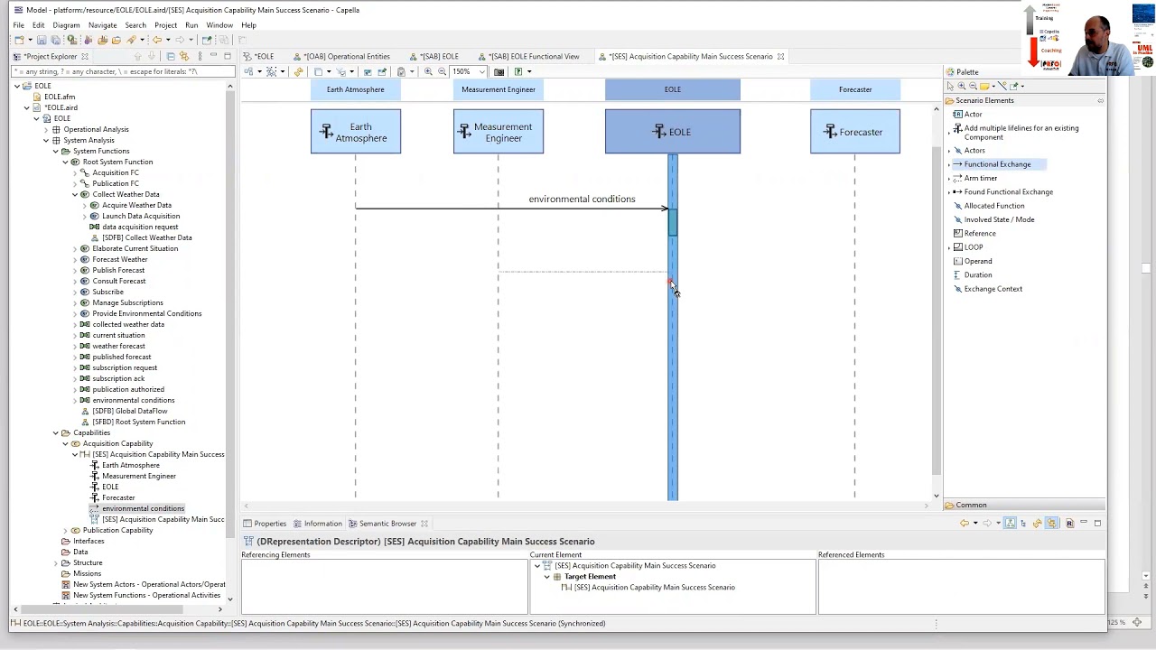Collapse the Collect Weather Data node
The width and height of the screenshot is (1156, 650).
[76, 194]
